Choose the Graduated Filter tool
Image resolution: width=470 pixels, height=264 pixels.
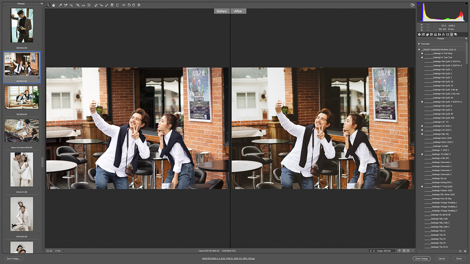click(x=112, y=5)
